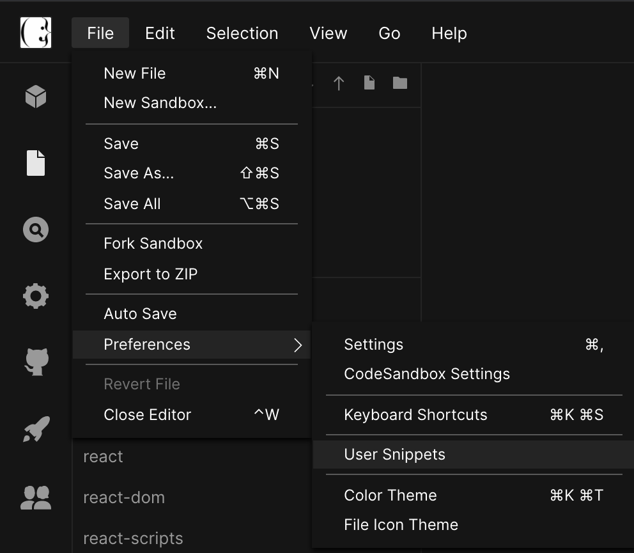Choose Fork Sandbox menu entry
This screenshot has width=634, height=553.
(x=192, y=244)
